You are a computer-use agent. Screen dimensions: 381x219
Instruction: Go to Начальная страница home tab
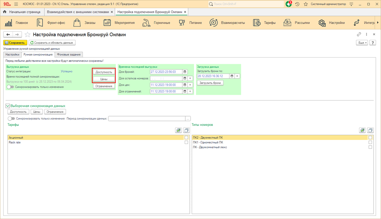(x=22, y=12)
